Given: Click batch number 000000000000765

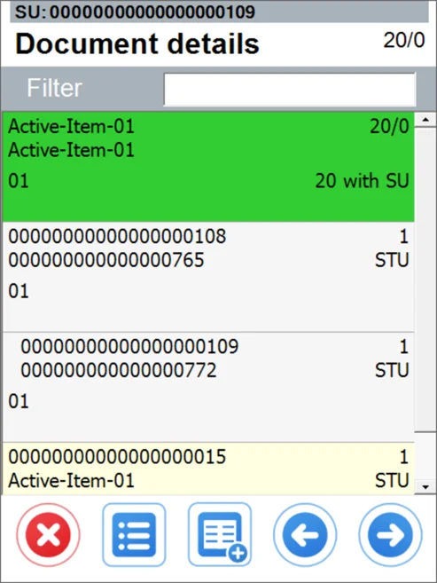Looking at the screenshot, I should coord(106,260).
